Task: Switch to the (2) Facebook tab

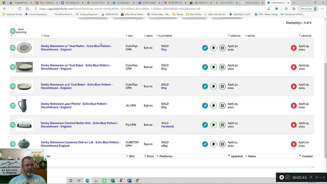Action: click(x=124, y=3)
